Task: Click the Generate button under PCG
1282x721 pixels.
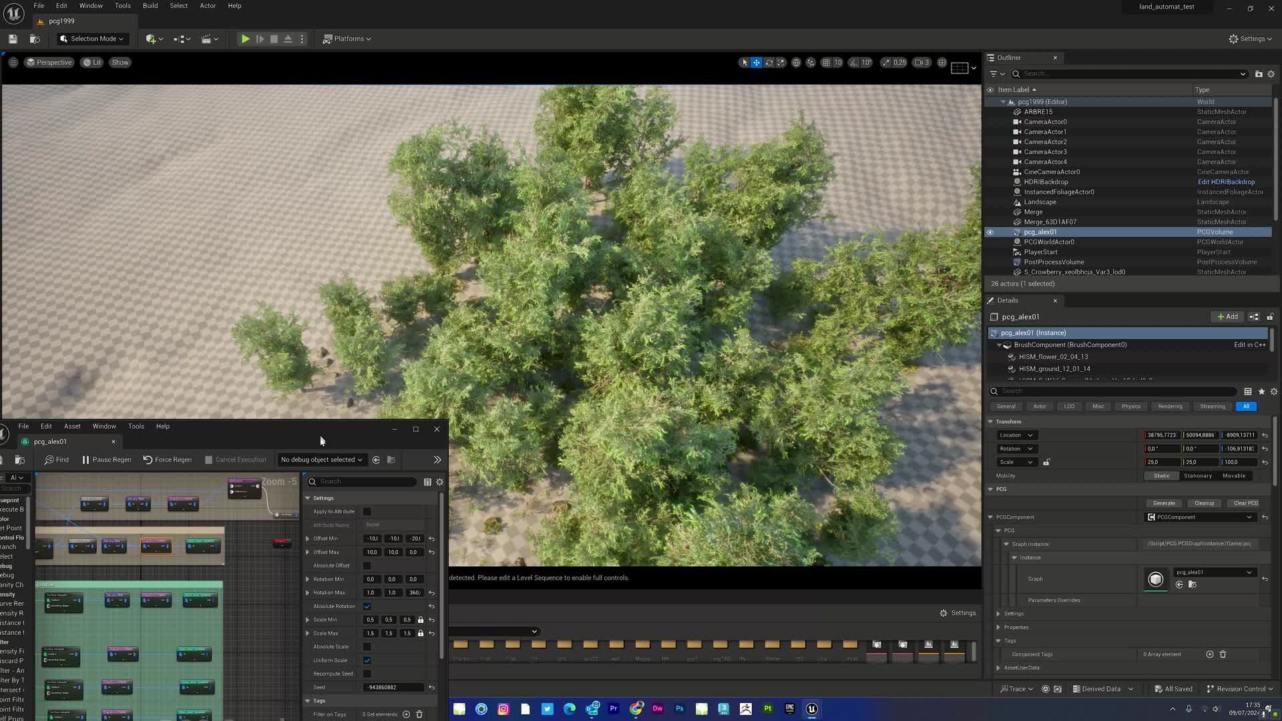Action: [1163, 503]
